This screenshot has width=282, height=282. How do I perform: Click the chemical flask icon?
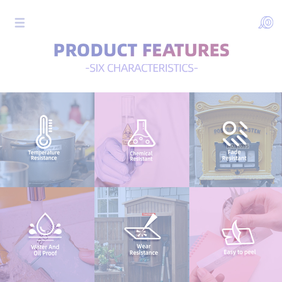tap(142, 133)
